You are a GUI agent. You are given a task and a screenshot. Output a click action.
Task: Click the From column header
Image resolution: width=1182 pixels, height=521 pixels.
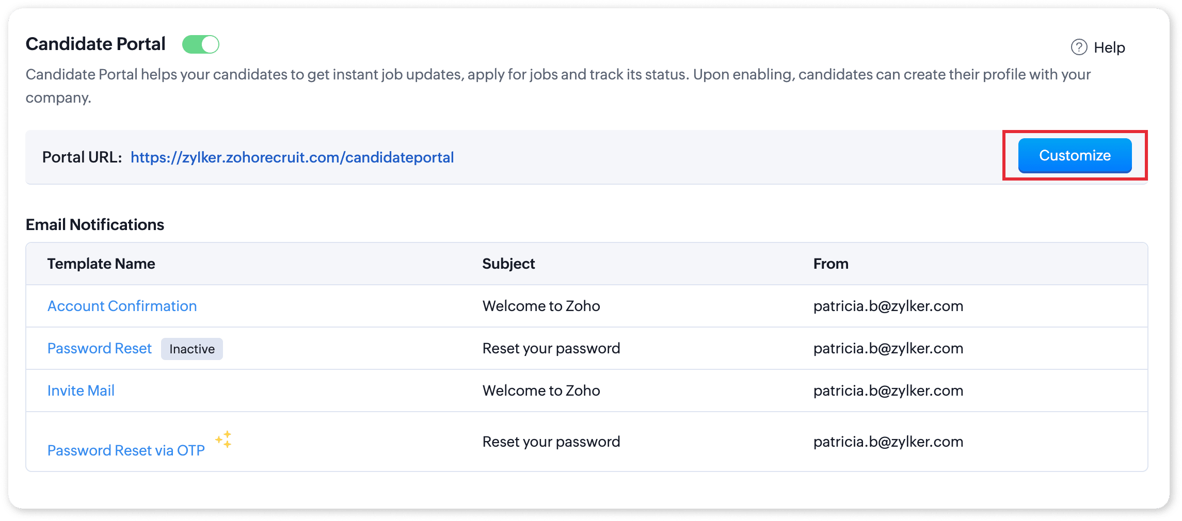pos(830,264)
